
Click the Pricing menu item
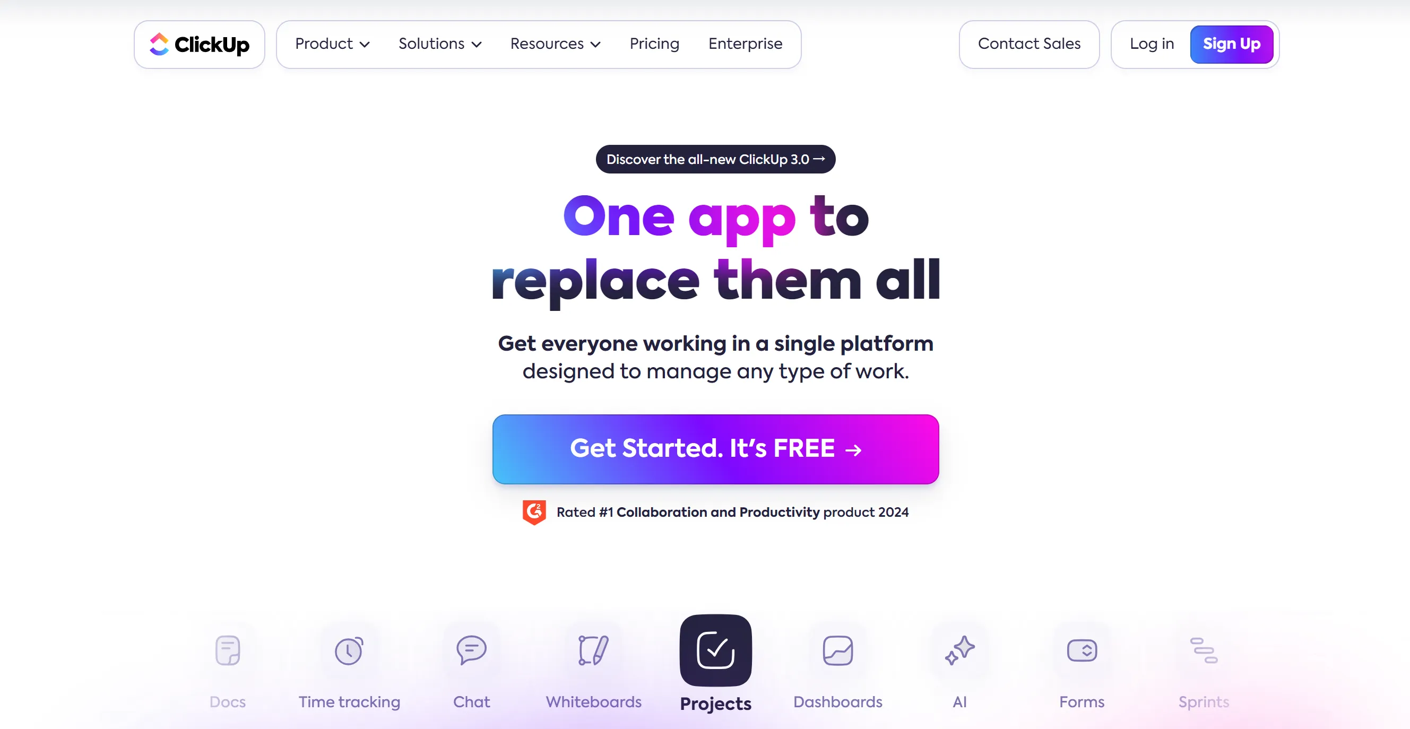coord(653,44)
